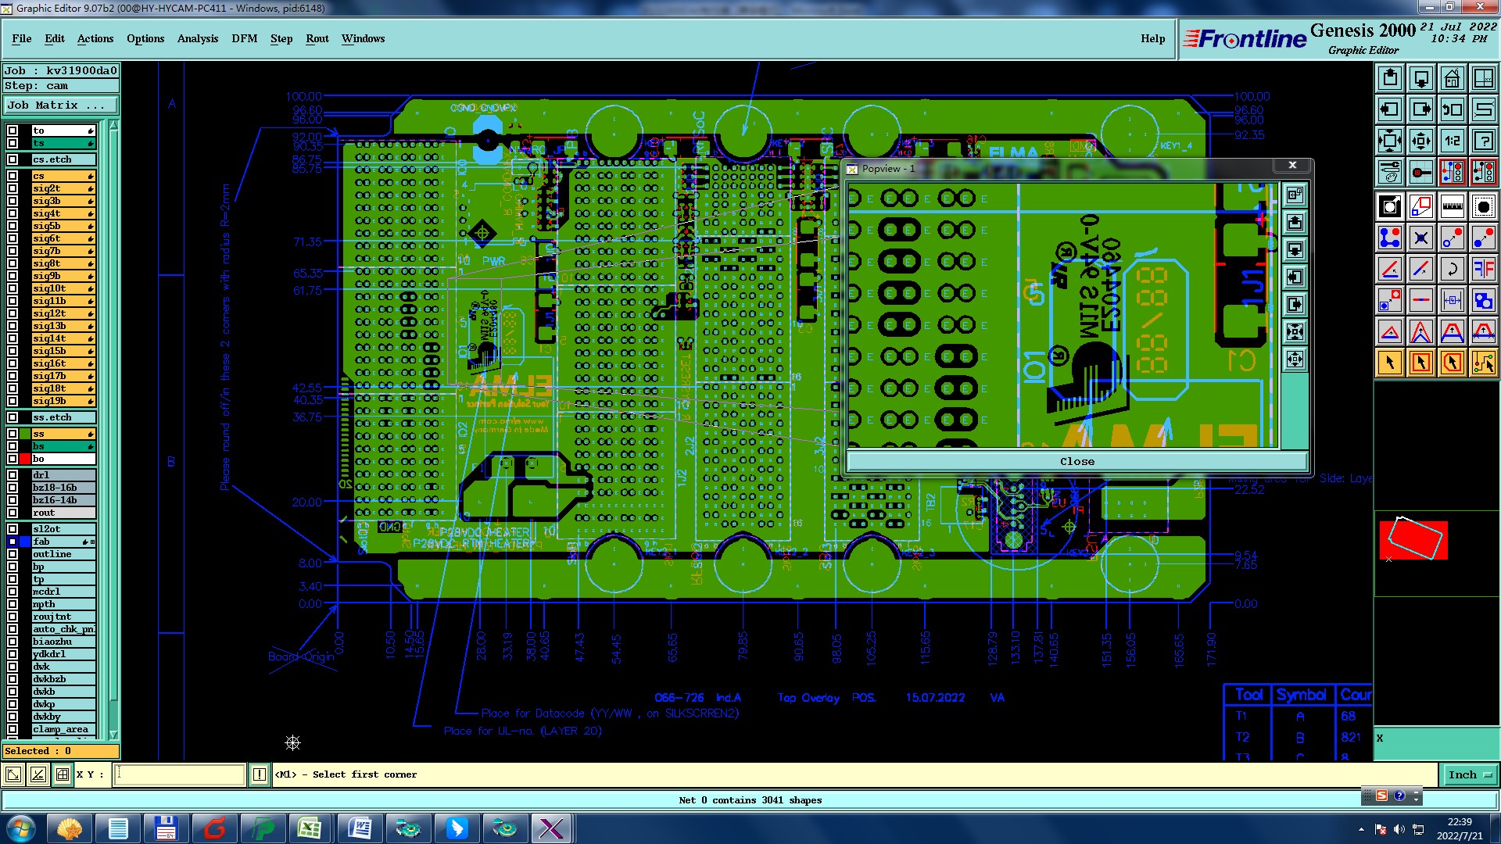Click the X Y coordinate input field
The image size is (1501, 844).
click(180, 774)
